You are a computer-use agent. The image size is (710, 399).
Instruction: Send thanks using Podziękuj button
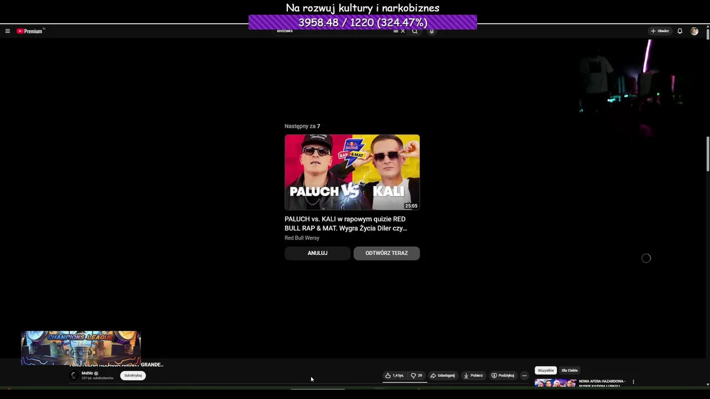(503, 375)
